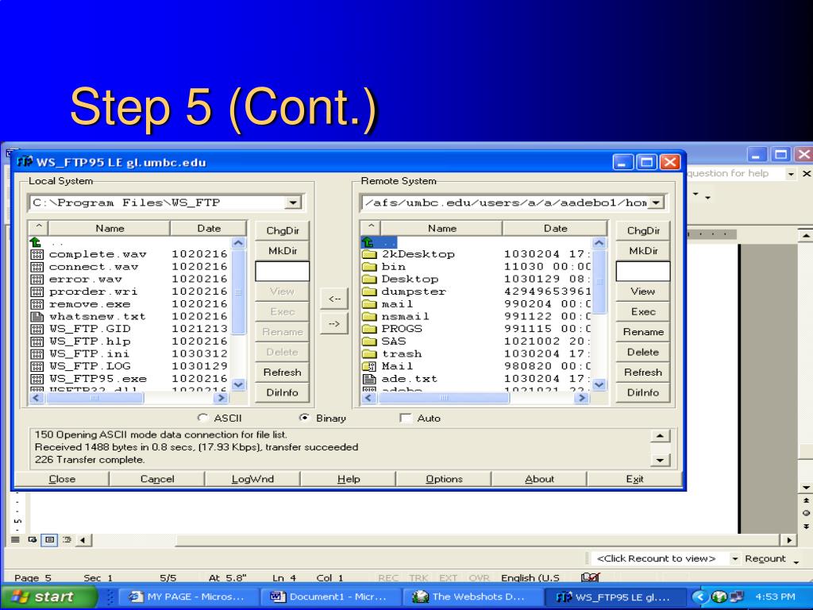This screenshot has height=610, width=813.
Task: Click the capital Mail file icon in remote list
Action: [x=369, y=366]
